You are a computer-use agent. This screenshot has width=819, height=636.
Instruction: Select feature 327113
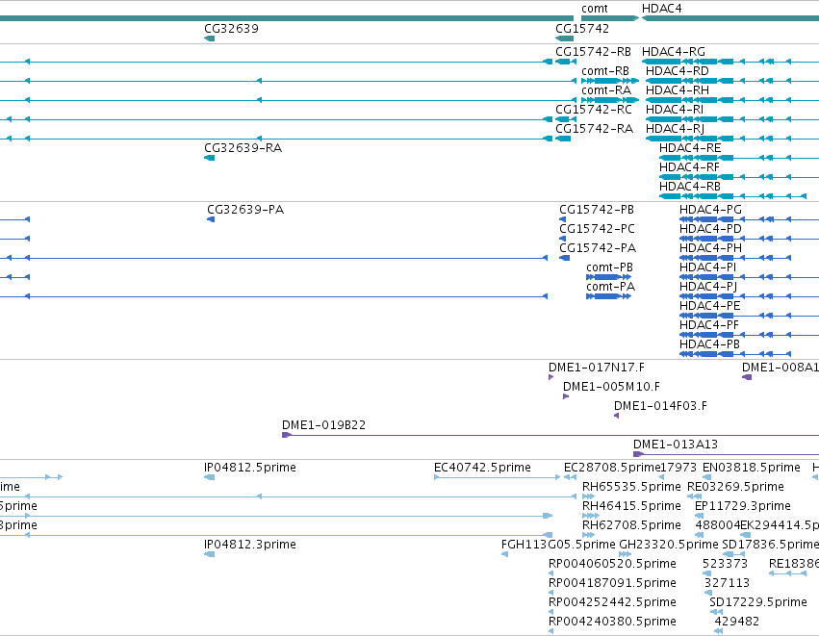(x=727, y=584)
